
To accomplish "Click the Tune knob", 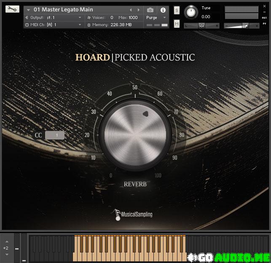I will (192, 12).
